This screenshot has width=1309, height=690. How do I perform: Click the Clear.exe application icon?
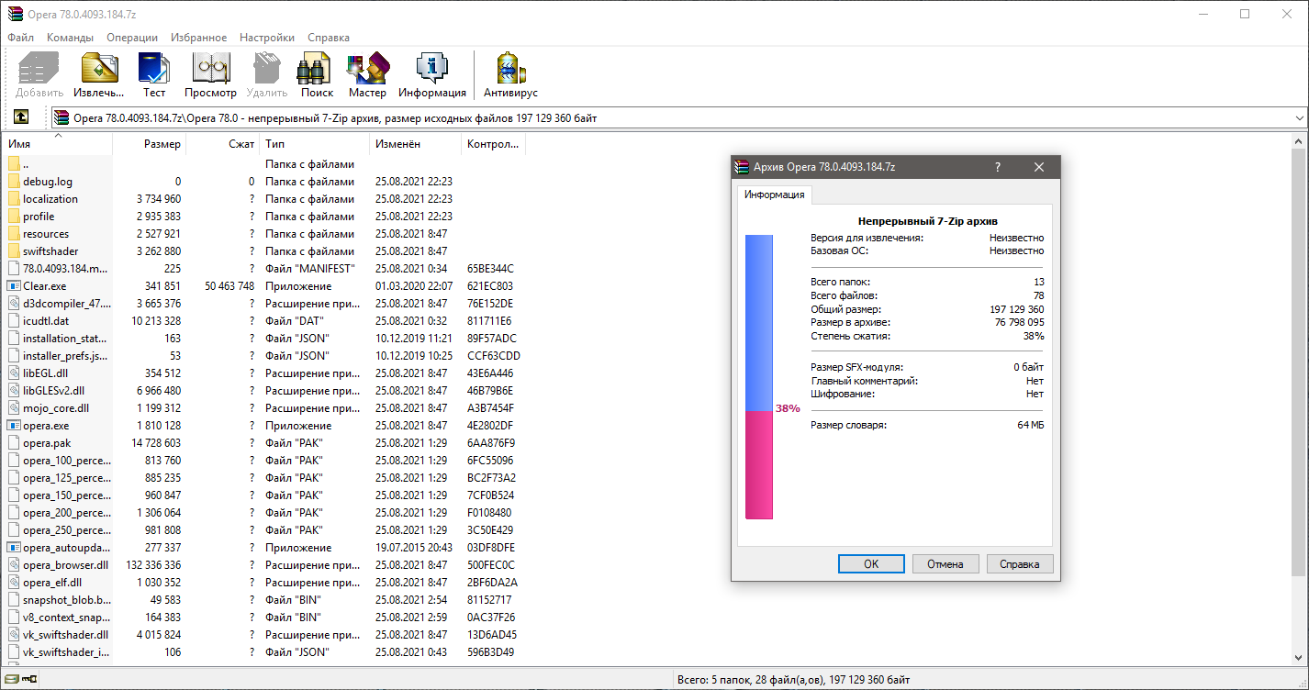coord(14,286)
